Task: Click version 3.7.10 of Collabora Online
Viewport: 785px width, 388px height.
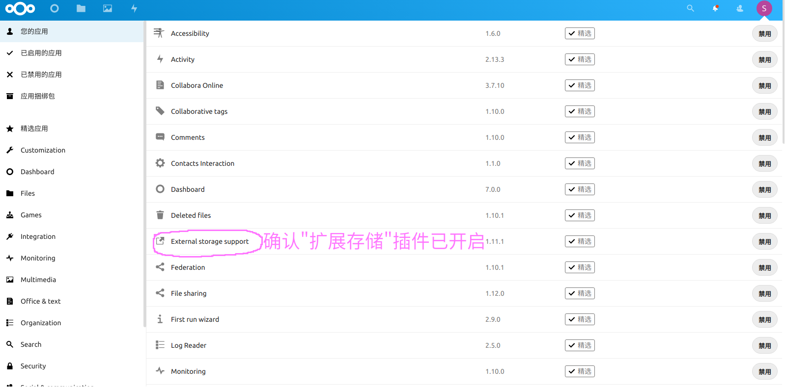Action: [495, 85]
